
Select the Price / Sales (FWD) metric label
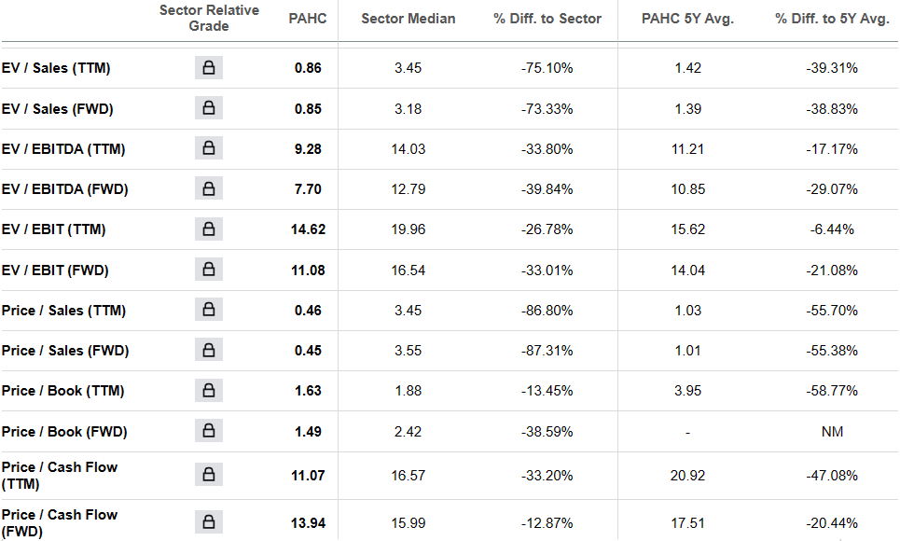pos(65,351)
